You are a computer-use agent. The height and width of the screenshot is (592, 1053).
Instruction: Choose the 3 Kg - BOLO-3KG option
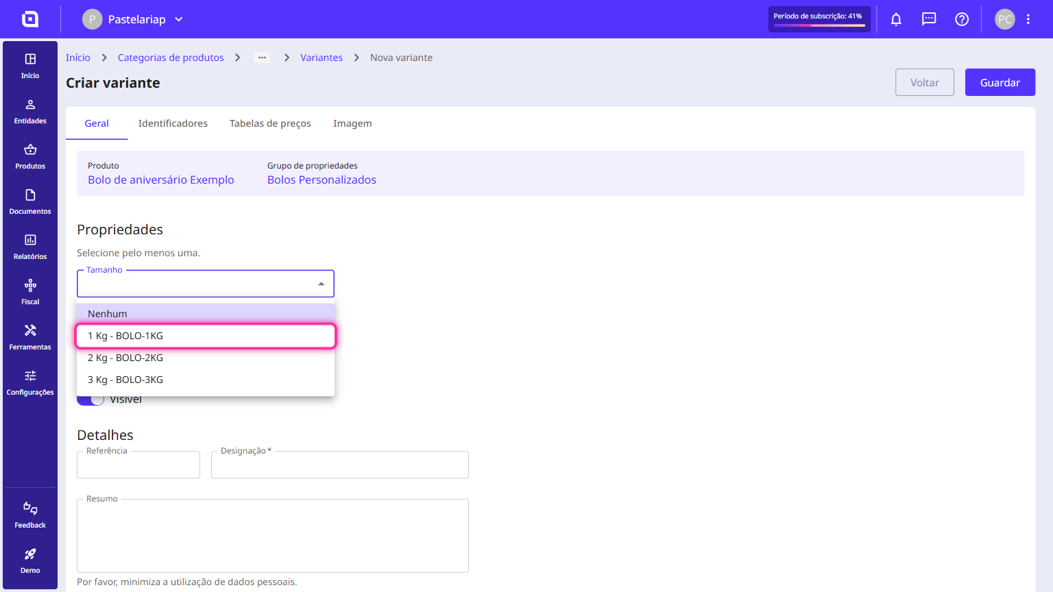click(x=206, y=380)
